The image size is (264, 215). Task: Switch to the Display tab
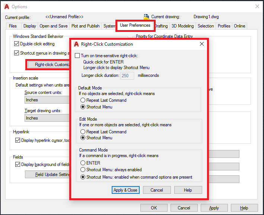pos(30,26)
